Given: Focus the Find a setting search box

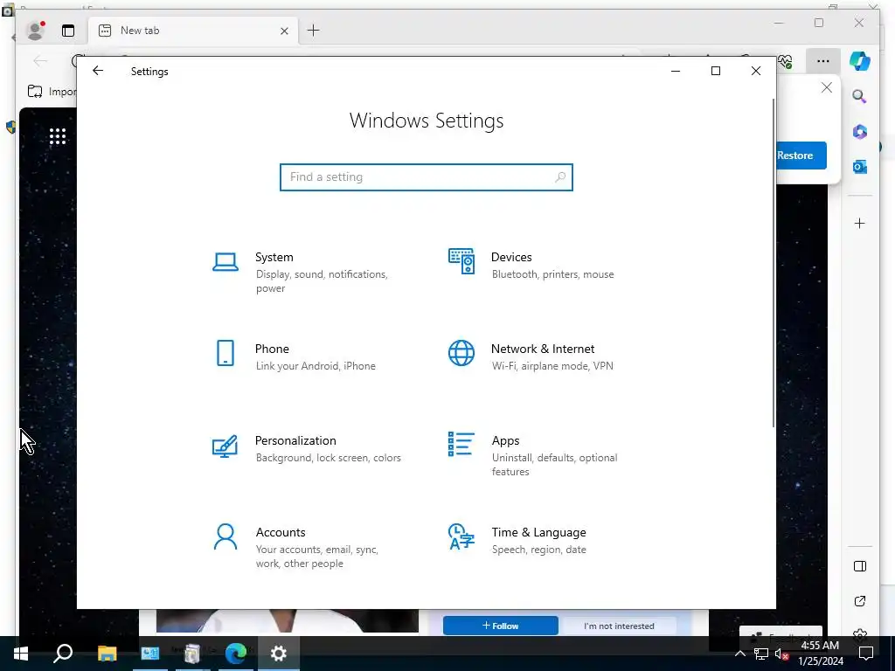Looking at the screenshot, I should click(427, 176).
